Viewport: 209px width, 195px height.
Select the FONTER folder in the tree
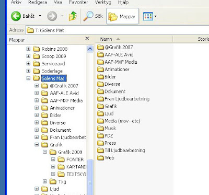(75, 159)
